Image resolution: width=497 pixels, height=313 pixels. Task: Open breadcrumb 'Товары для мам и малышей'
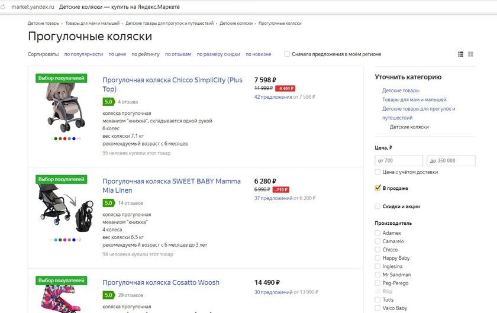tap(92, 24)
